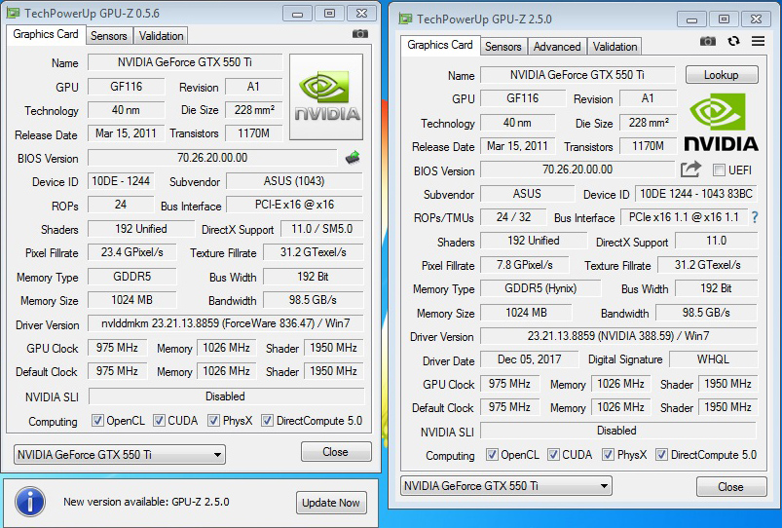
Task: Click the WHQL digital signature value
Action: 713,359
